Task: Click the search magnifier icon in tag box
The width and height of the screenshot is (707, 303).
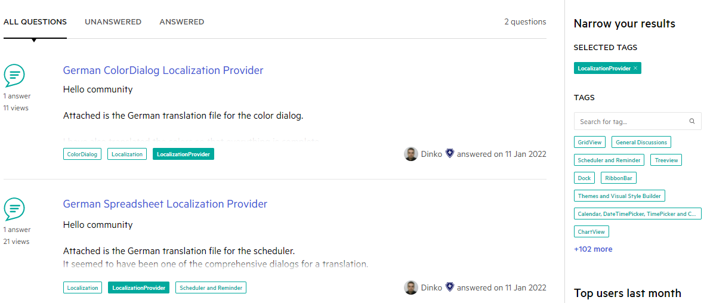Action: coord(692,121)
